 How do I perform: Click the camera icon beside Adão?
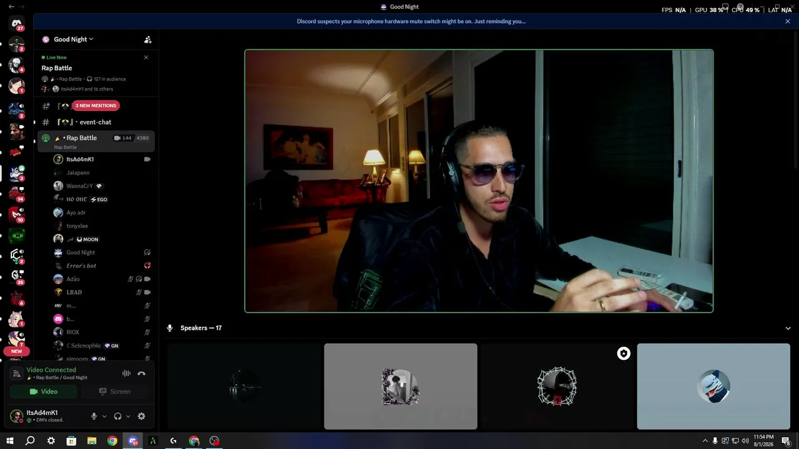pos(147,279)
